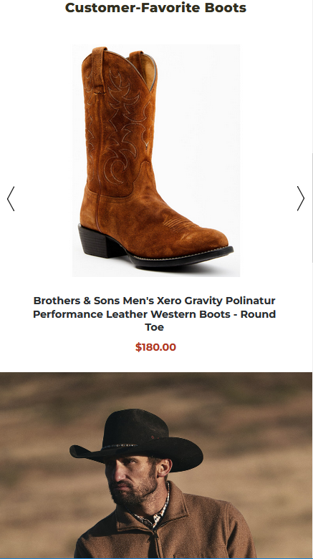This screenshot has height=559, width=313.
Task: Click the hat band on the cowboy hat
Action: tap(120, 446)
